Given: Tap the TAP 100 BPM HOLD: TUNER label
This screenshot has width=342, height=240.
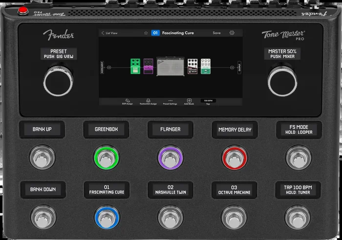Looking at the screenshot, I should (x=298, y=190).
